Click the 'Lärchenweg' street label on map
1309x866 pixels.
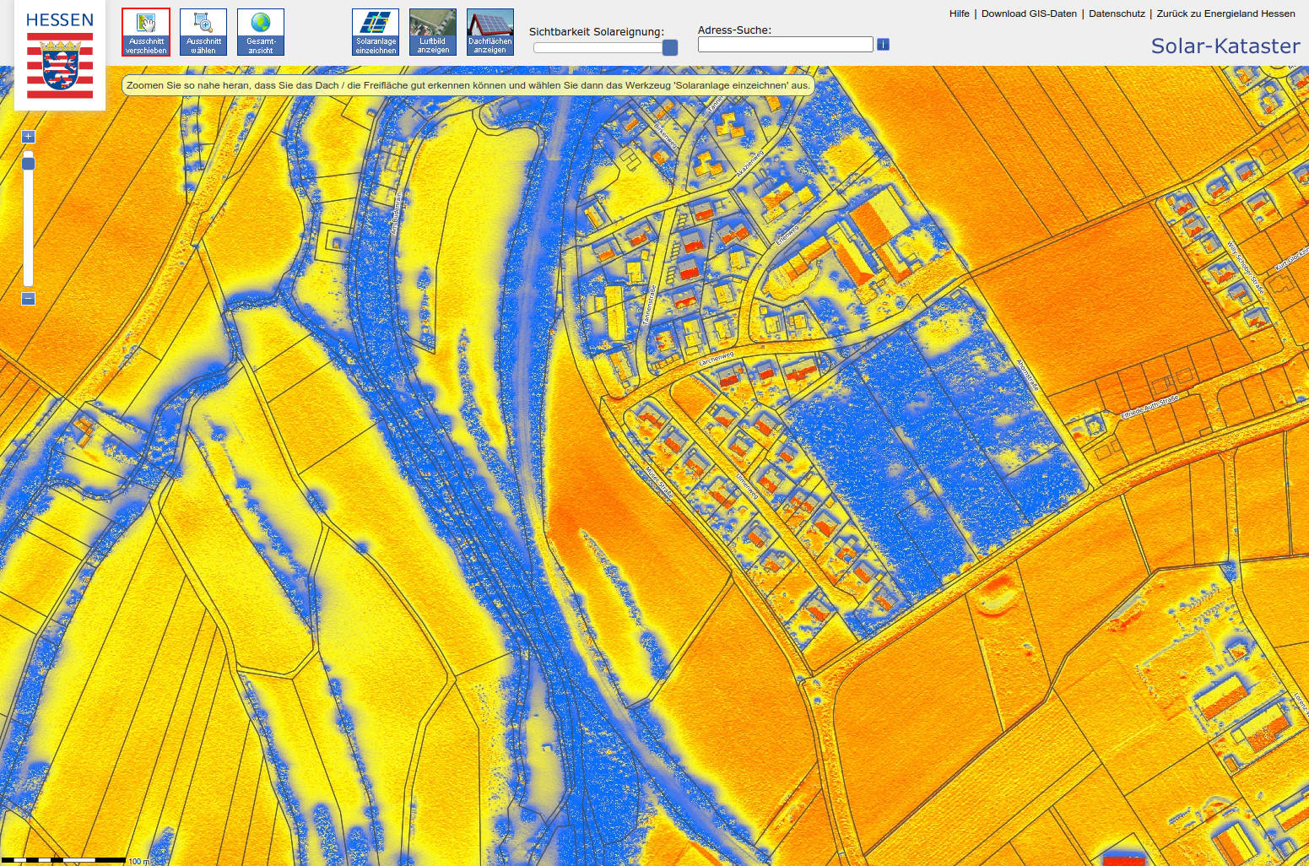pyautogui.click(x=717, y=359)
